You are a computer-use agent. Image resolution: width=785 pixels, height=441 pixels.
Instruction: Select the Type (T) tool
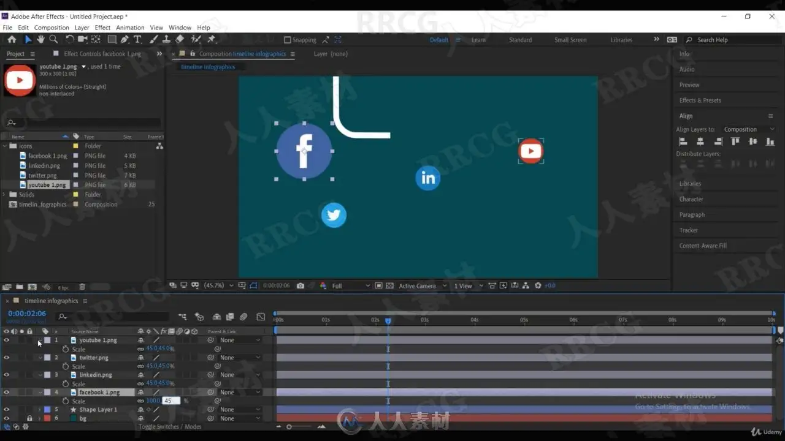pos(137,39)
